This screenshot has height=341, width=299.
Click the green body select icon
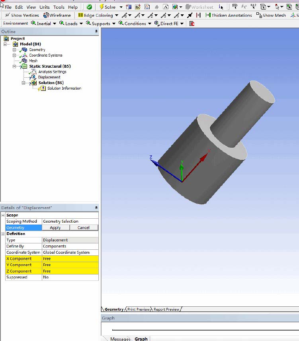(289, 7)
